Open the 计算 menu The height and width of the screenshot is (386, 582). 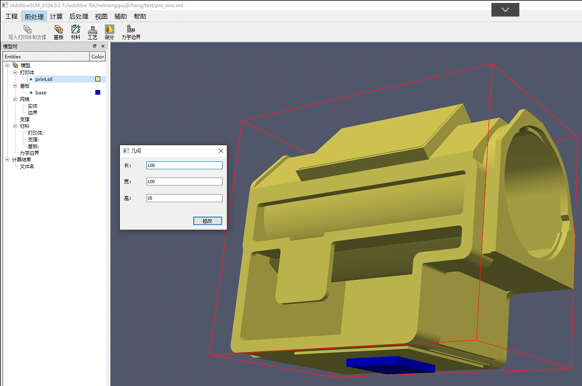coord(56,16)
